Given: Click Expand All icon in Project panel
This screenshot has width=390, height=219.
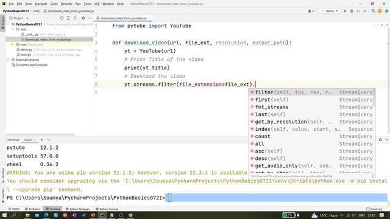Looking at the screenshot, I should (x=68, y=18).
